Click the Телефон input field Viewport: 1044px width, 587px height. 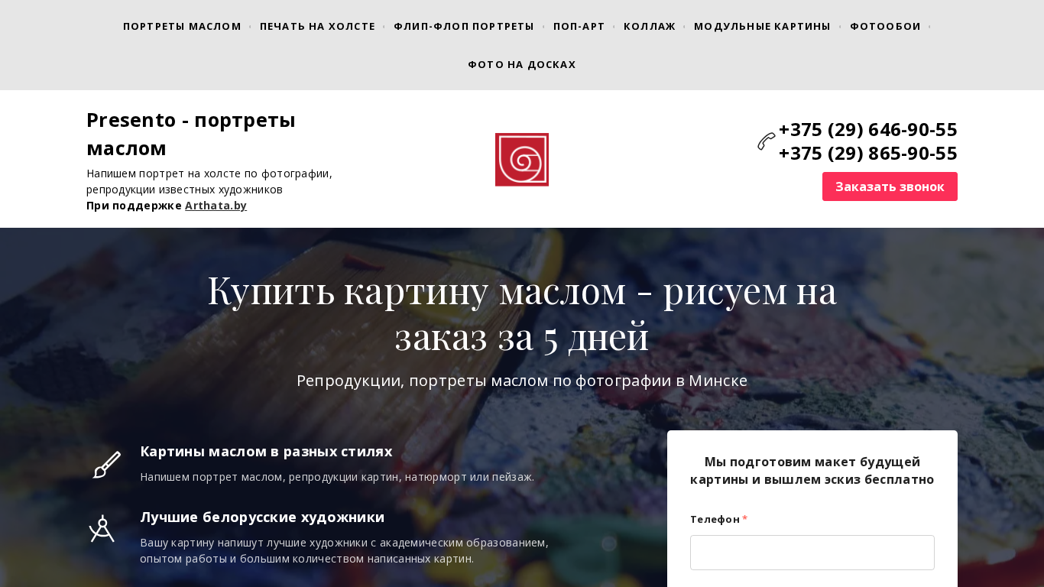pos(812,553)
